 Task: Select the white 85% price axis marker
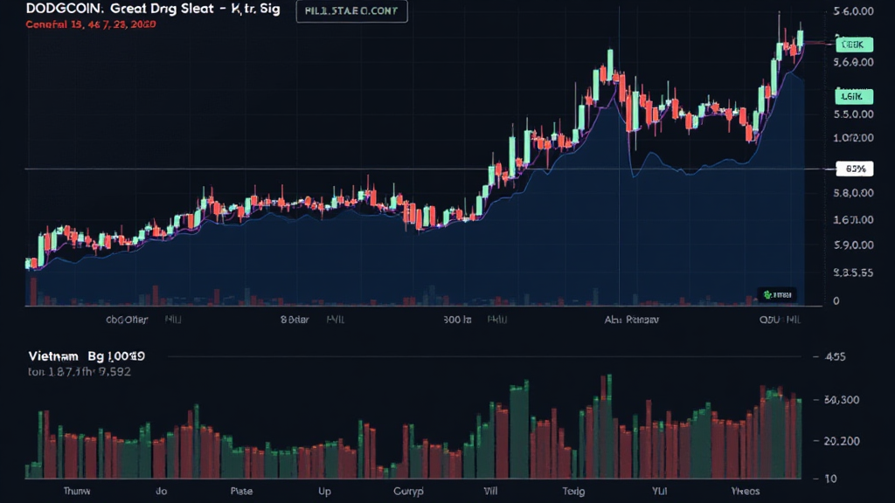850,169
